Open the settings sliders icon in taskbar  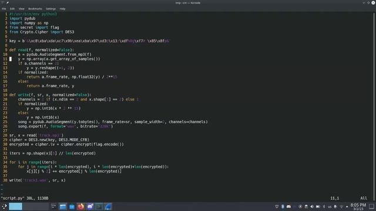point(53,206)
